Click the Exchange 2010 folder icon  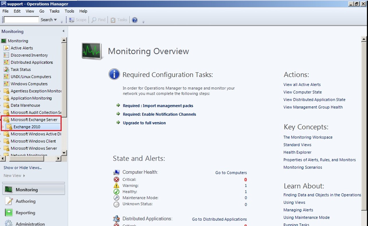point(9,127)
